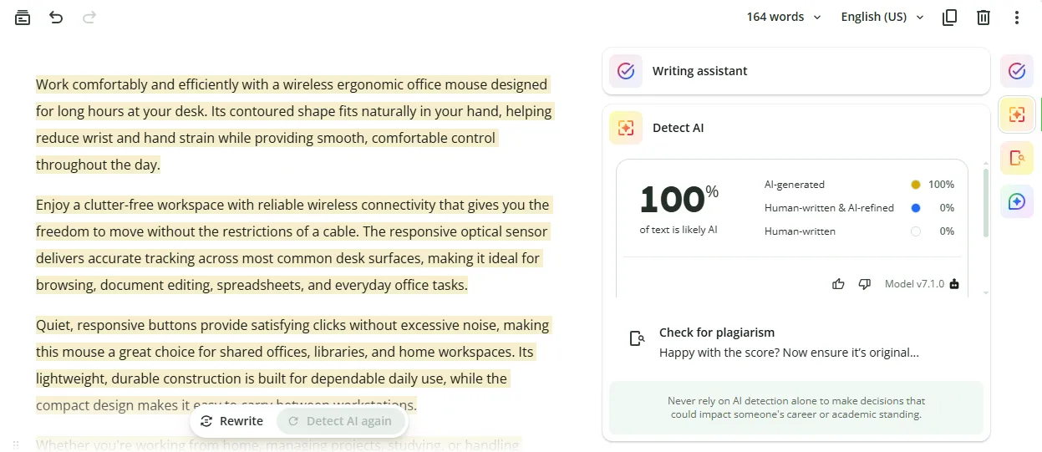Click the Writing assistant panel icon

pyautogui.click(x=626, y=71)
